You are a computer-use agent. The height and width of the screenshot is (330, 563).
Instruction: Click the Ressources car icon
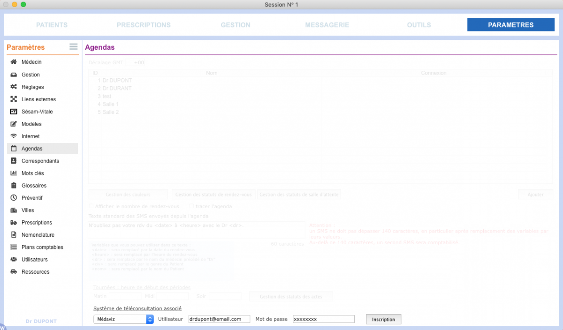click(x=14, y=271)
